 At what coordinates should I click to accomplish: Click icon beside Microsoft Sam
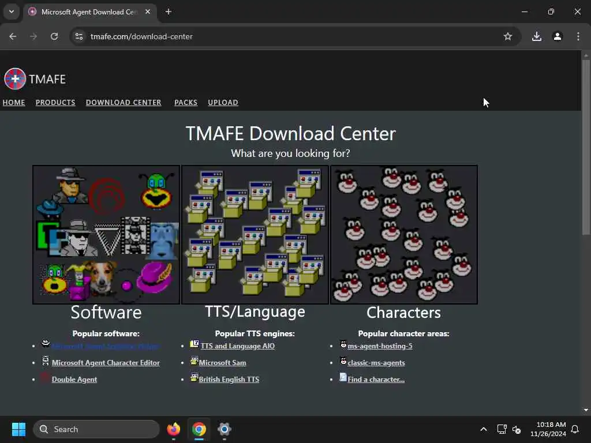pos(194,361)
